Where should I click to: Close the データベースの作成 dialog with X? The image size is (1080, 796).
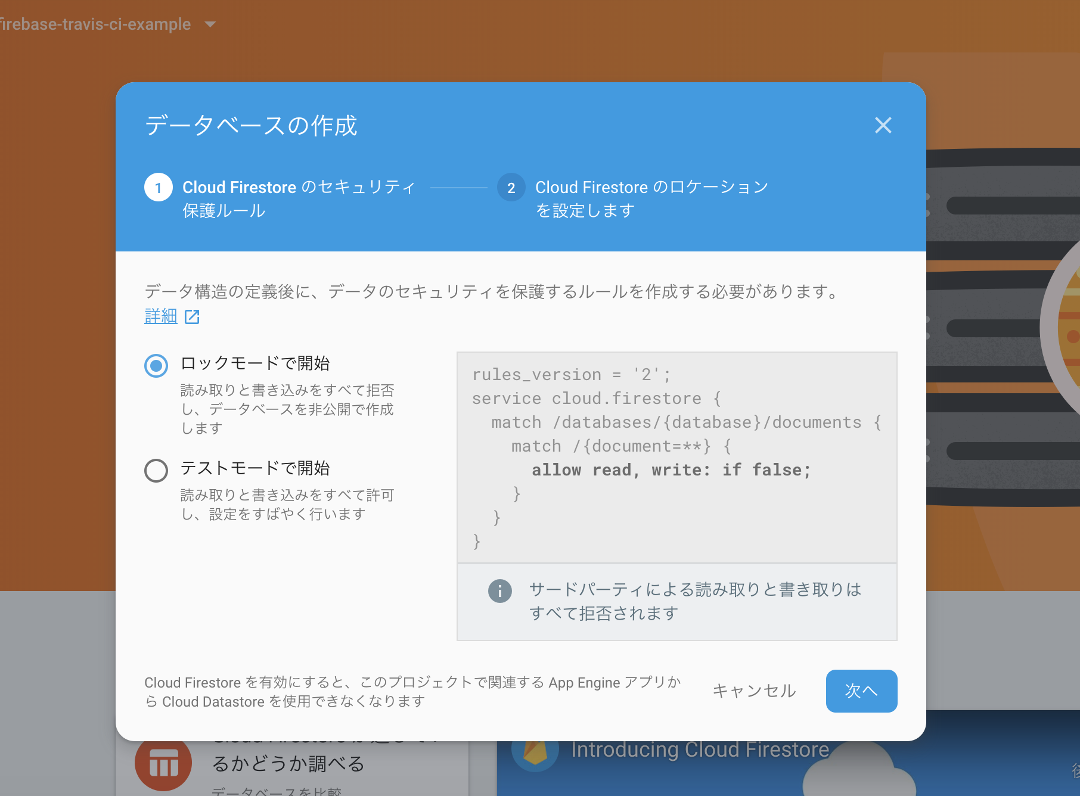click(883, 125)
